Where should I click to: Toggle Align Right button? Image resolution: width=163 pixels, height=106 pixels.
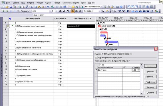[x=80, y=11]
